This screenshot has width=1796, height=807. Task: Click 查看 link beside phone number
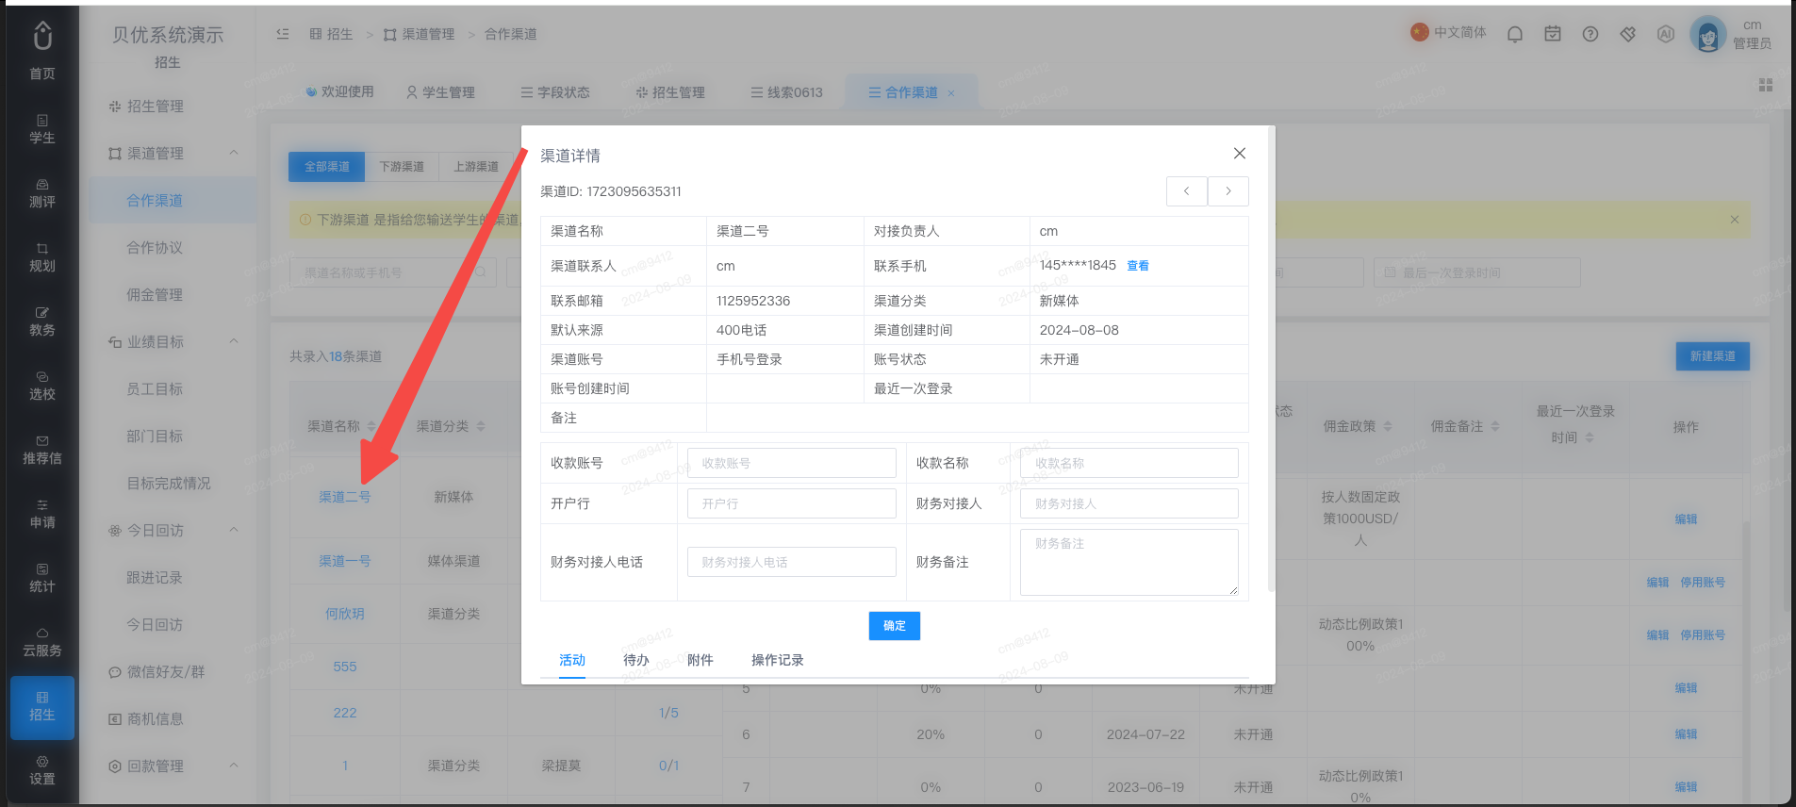point(1138,266)
